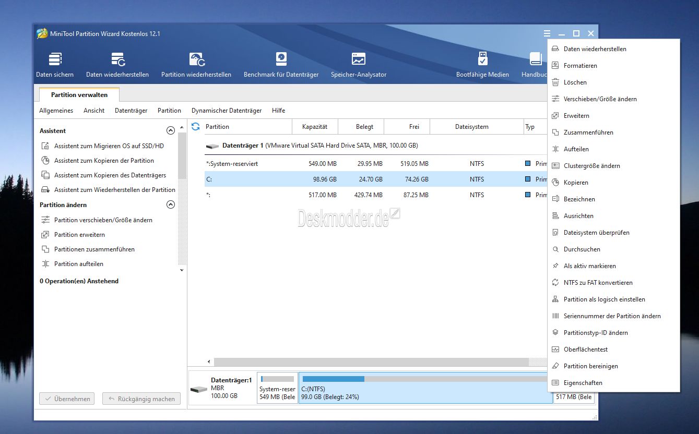This screenshot has height=434, width=699.
Task: Select Partition als logisch einstellen
Action: point(613,299)
